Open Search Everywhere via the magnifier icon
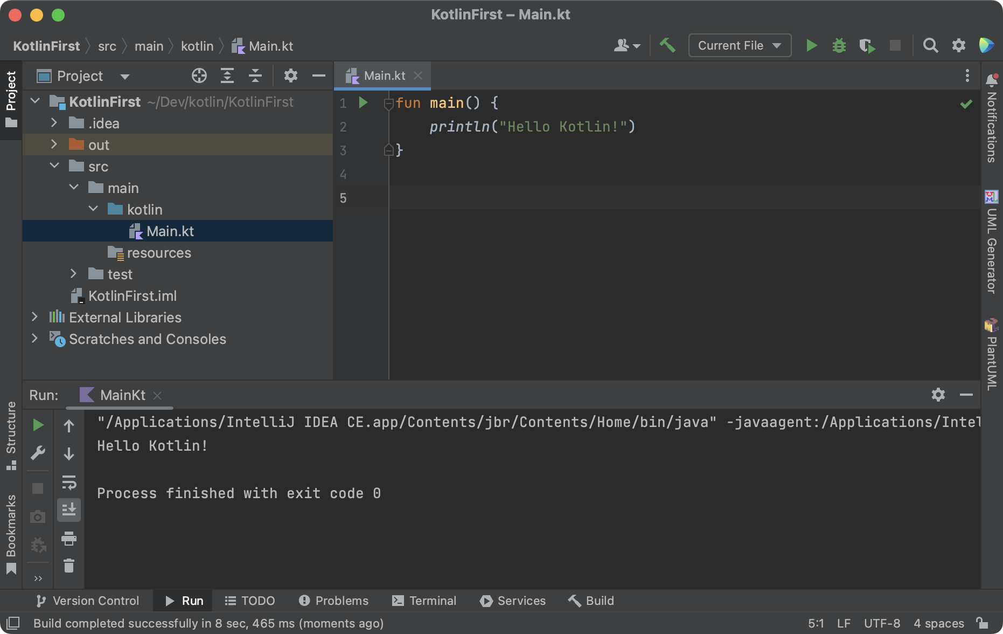1003x634 pixels. point(930,45)
